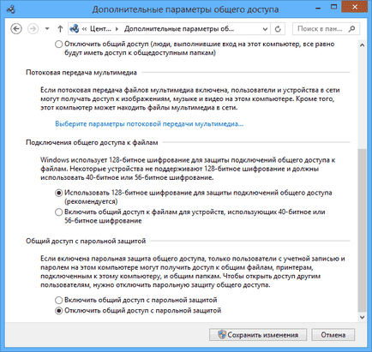Close the window with the red X

354,7
